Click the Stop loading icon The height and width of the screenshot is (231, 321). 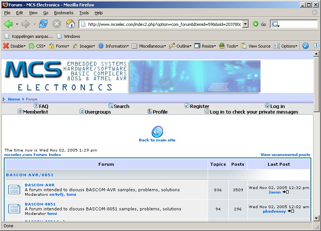pos(56,24)
